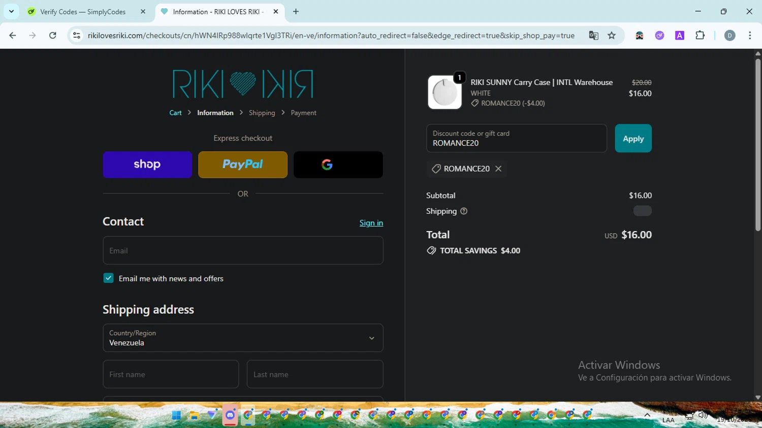Open the round purple extension icon
This screenshot has height=428, width=762.
(x=659, y=36)
